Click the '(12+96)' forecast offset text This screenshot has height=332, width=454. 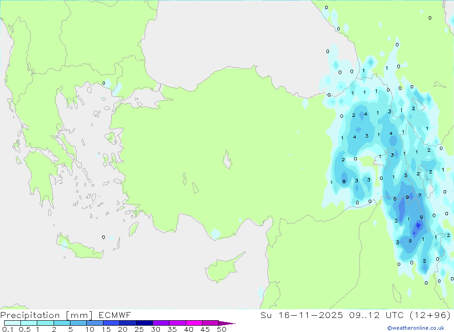pyautogui.click(x=430, y=315)
